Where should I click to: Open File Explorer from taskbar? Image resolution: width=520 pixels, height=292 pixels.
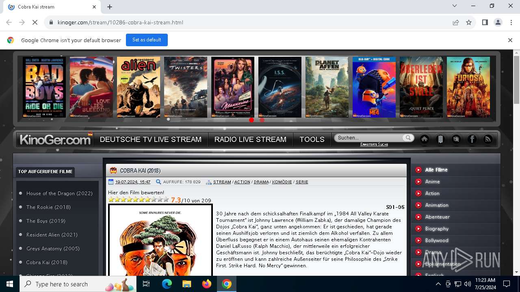click(x=186, y=284)
